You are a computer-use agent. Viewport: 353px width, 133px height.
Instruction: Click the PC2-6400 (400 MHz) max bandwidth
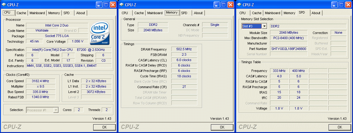coord(289,38)
